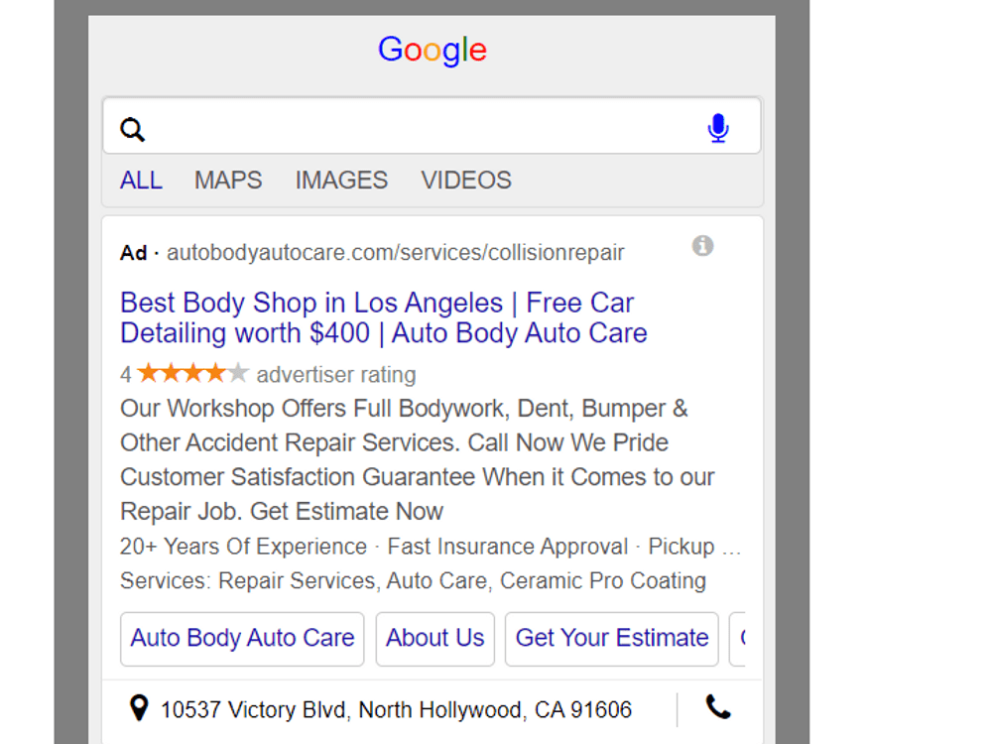Click the "20+ Years Of Experience" callout
This screenshot has height=744, width=992.
coord(244,546)
